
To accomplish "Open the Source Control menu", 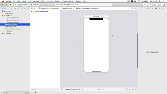I will [67, 1].
